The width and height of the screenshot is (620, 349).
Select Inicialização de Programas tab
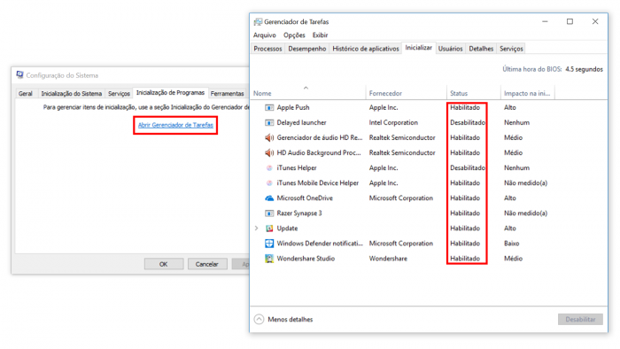tap(170, 93)
